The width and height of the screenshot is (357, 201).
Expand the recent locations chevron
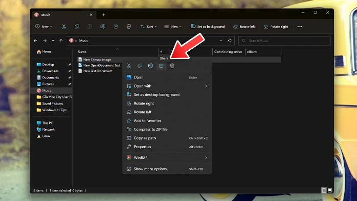pos(53,41)
